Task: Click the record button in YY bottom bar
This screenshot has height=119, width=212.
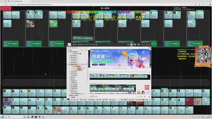Action: tap(99, 100)
